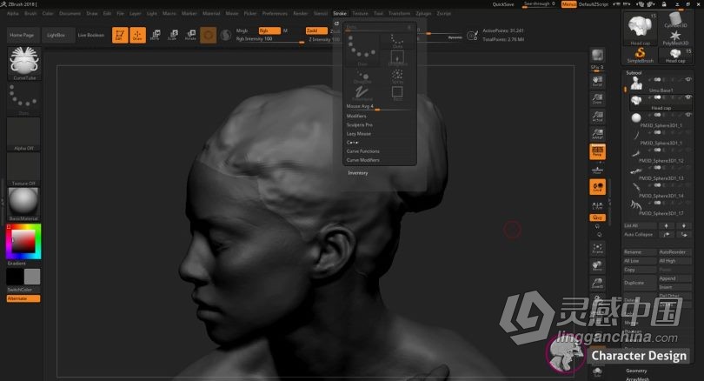This screenshot has width=704, height=381.
Task: Adjust the Mouse Avg slider
Action: [380, 107]
